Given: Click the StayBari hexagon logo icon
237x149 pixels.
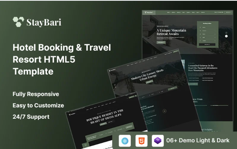Looking at the screenshot, I should 18,22.
